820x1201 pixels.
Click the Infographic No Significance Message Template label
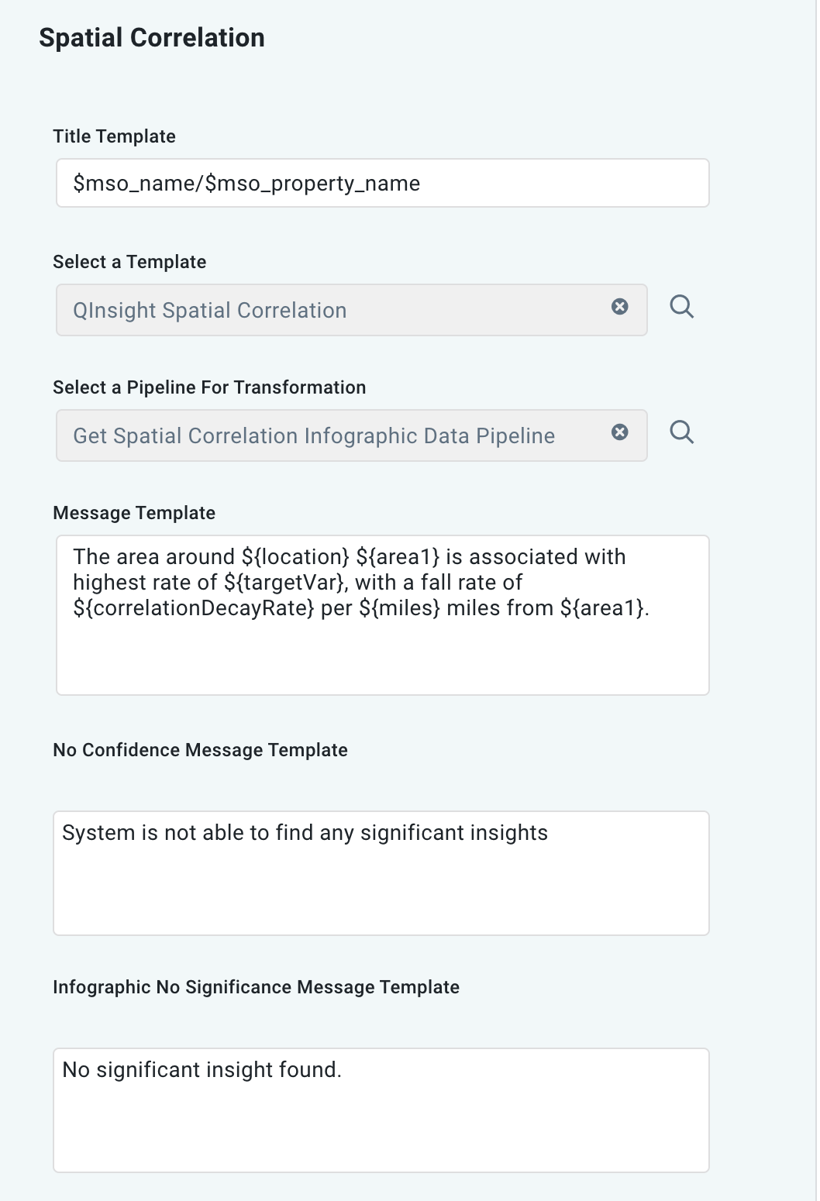(256, 987)
